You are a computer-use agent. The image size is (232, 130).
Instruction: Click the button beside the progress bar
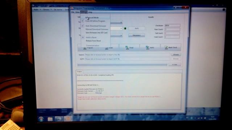pyautogui.click(x=175, y=65)
